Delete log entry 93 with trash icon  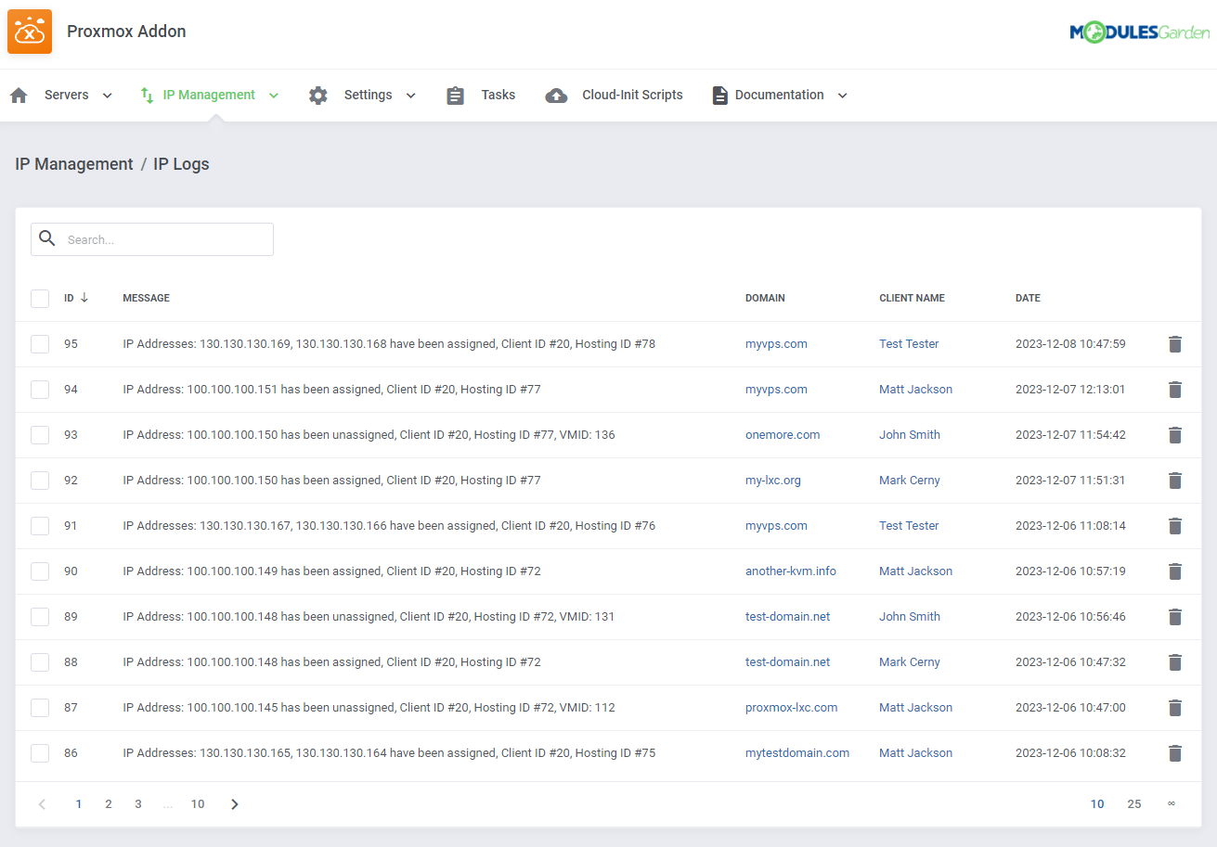click(x=1175, y=435)
